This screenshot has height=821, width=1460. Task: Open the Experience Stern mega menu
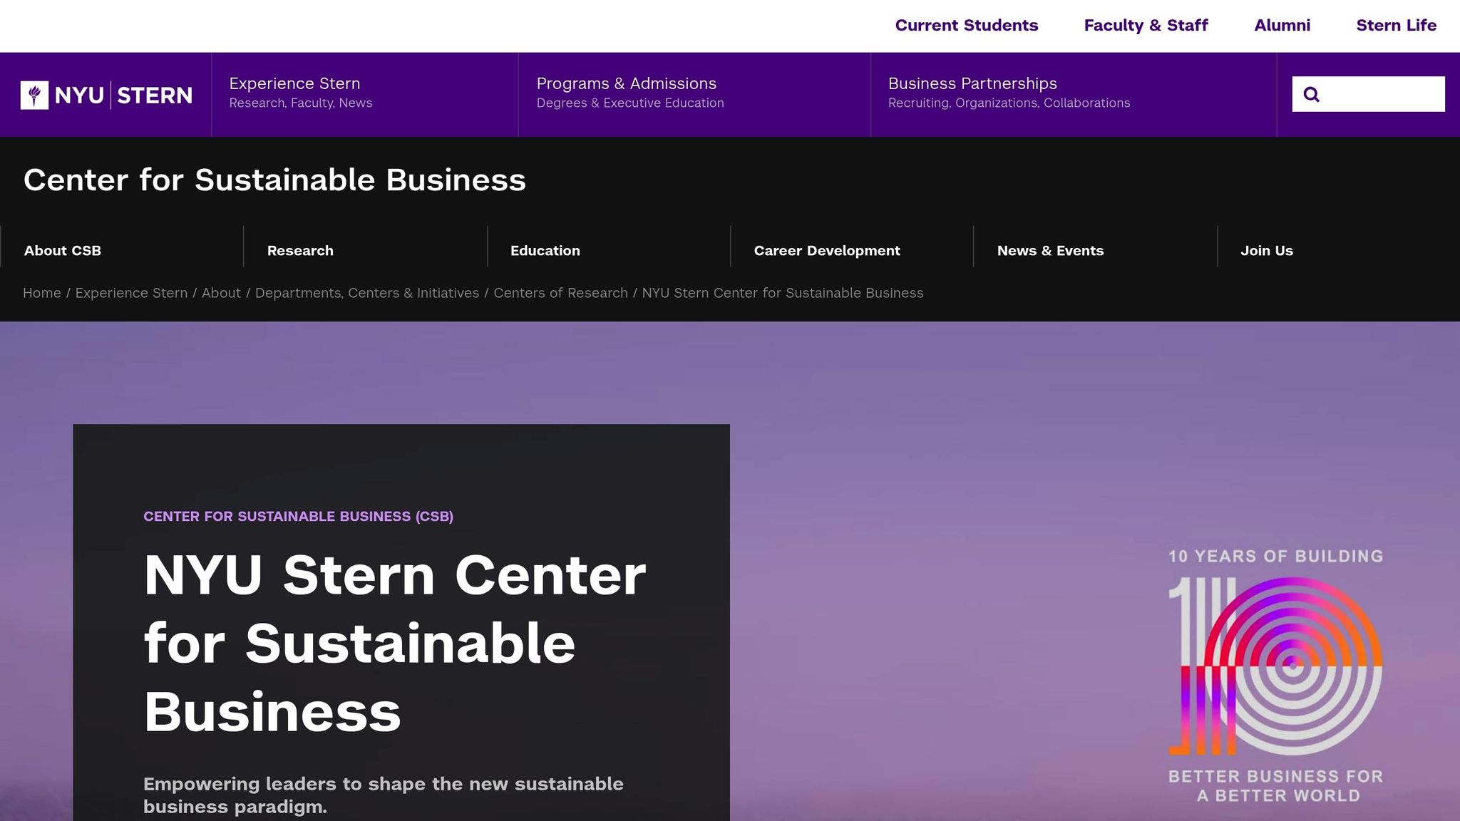click(294, 83)
